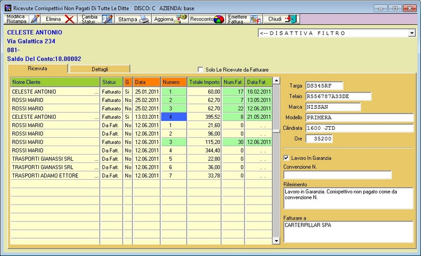
Task: Click the Via Galattica 234 address
Action: tap(31, 41)
